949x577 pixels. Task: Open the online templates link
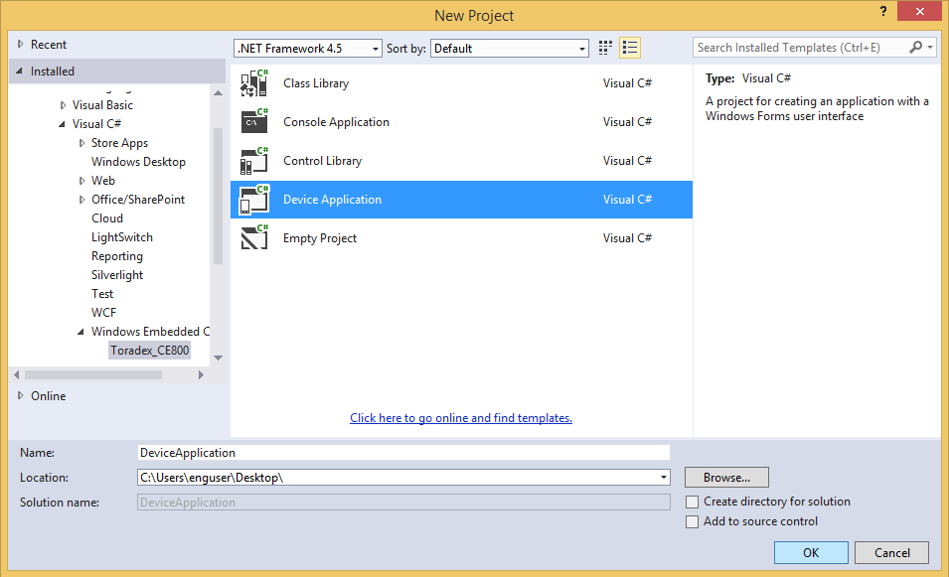[x=460, y=417]
